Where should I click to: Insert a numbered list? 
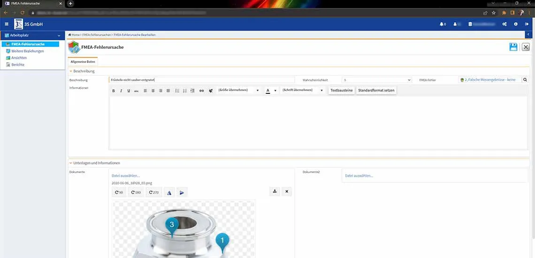(x=185, y=91)
